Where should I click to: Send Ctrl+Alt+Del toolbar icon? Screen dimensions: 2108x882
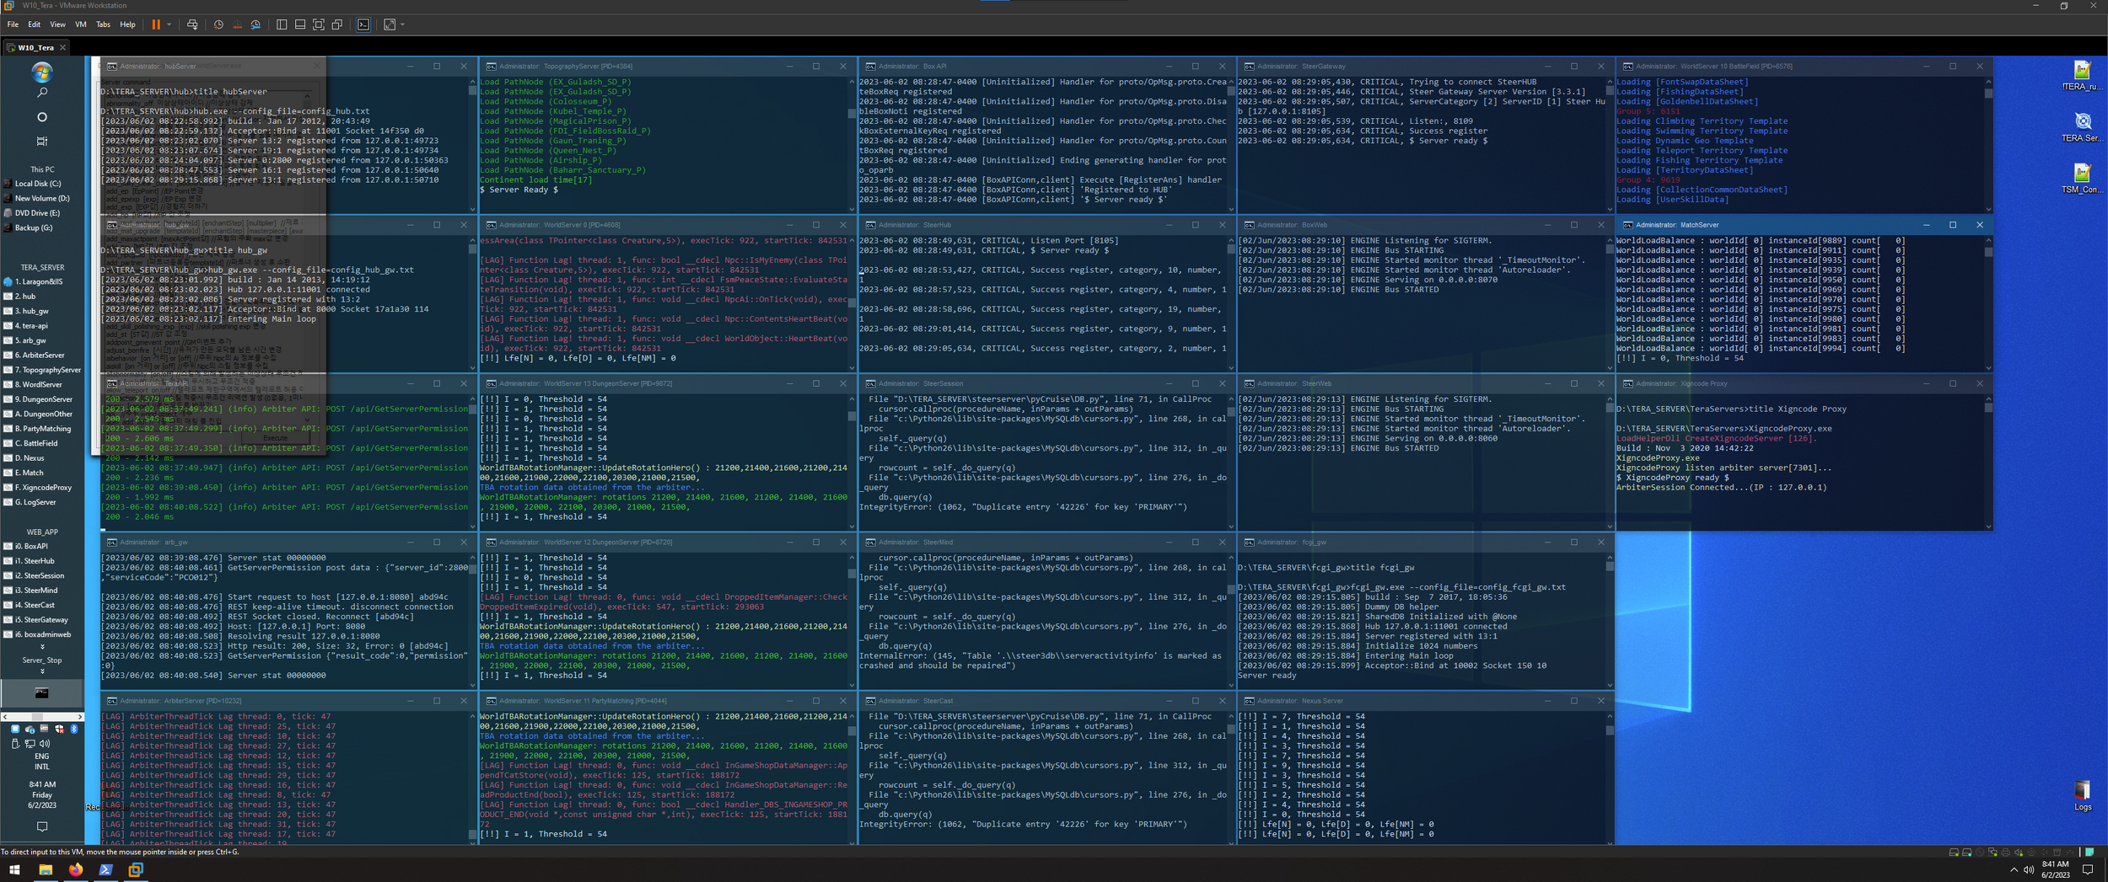(x=192, y=24)
